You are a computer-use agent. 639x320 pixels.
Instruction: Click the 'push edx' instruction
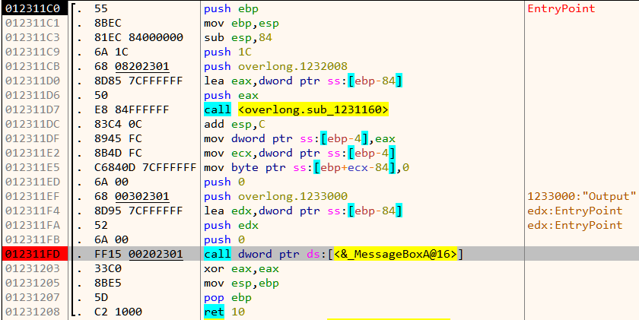coord(231,225)
